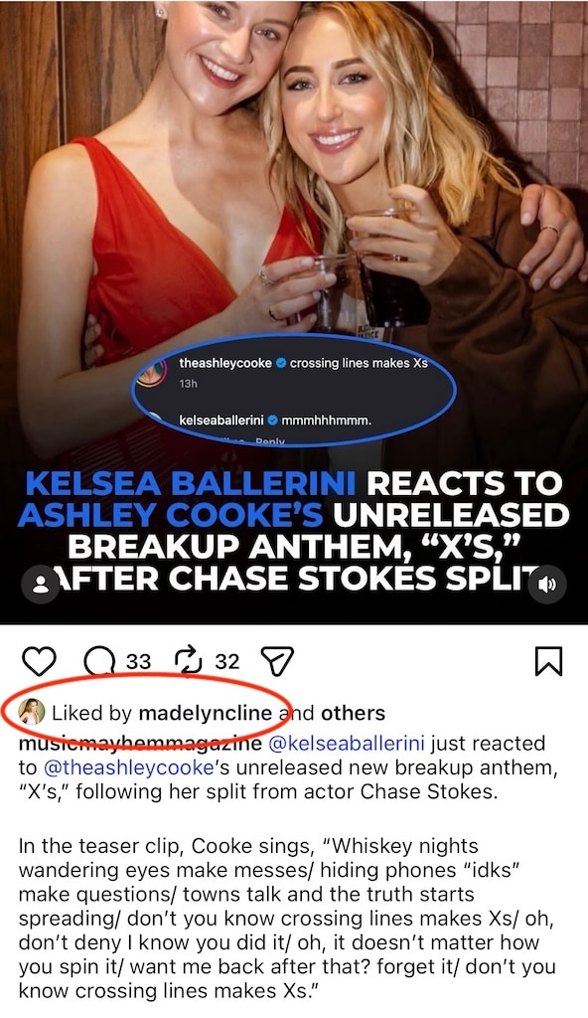
Task: Toggle video sound with speaker icon
Action: point(547,584)
